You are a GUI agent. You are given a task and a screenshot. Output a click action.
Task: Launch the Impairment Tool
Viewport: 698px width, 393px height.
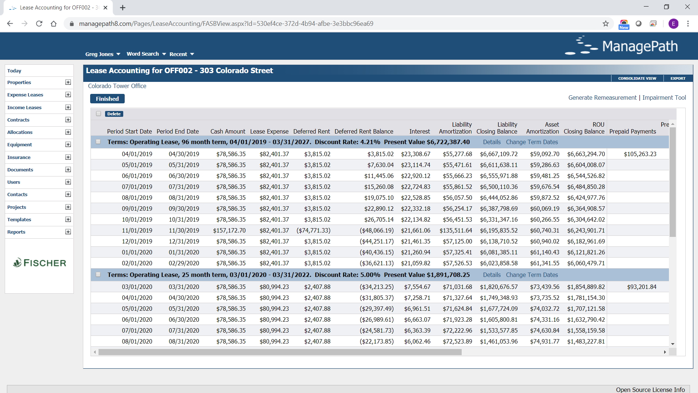[664, 98]
